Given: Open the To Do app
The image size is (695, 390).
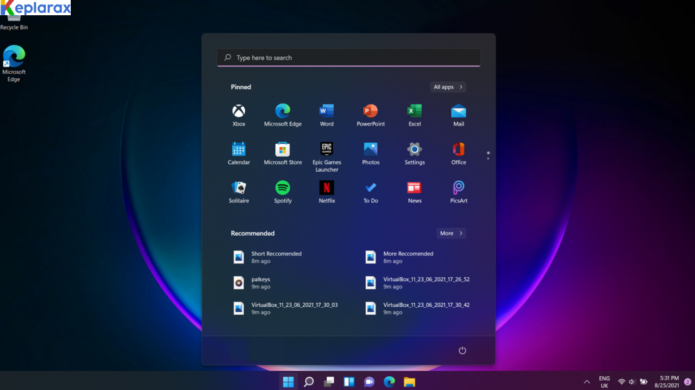Looking at the screenshot, I should (x=370, y=192).
